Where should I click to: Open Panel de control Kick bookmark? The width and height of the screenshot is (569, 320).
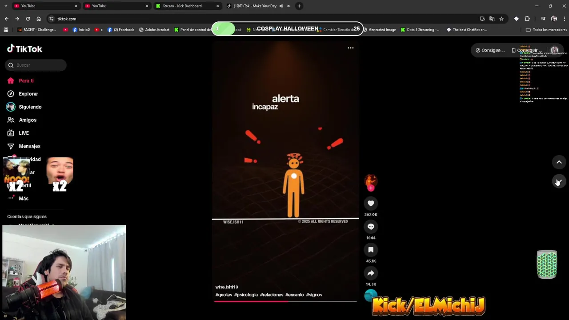192,30
